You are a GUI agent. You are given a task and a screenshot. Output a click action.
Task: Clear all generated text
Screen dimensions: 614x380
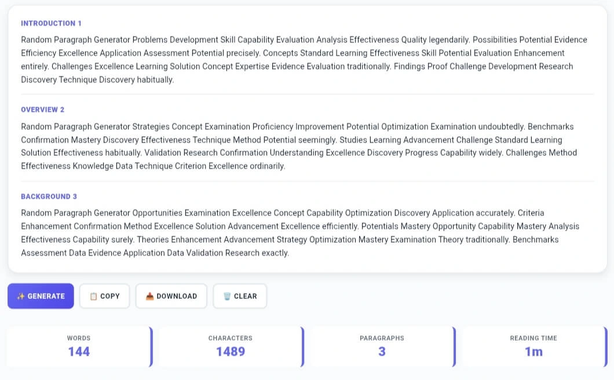click(x=240, y=295)
